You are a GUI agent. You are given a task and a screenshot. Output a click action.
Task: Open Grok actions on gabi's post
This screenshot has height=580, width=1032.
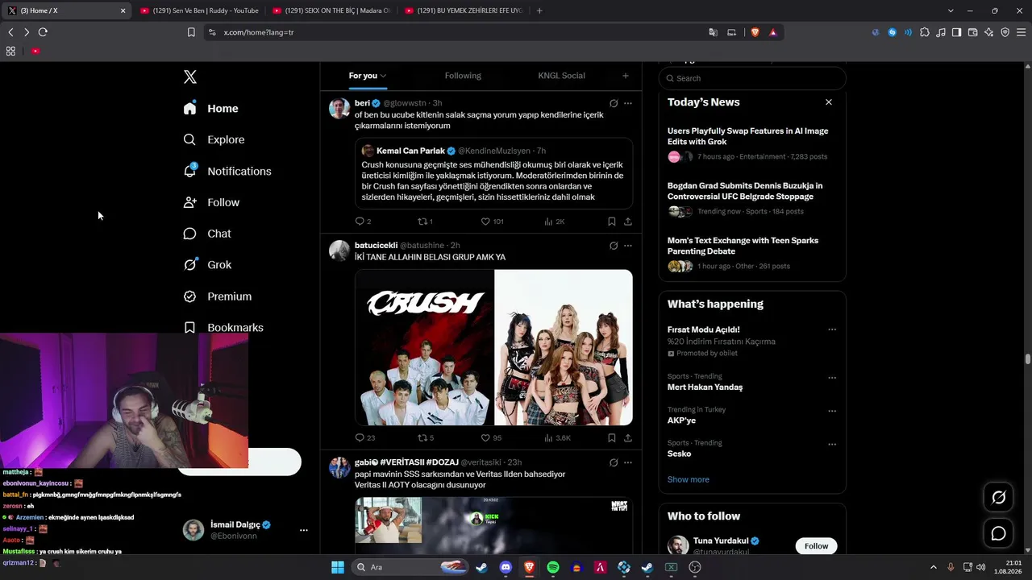(x=614, y=462)
